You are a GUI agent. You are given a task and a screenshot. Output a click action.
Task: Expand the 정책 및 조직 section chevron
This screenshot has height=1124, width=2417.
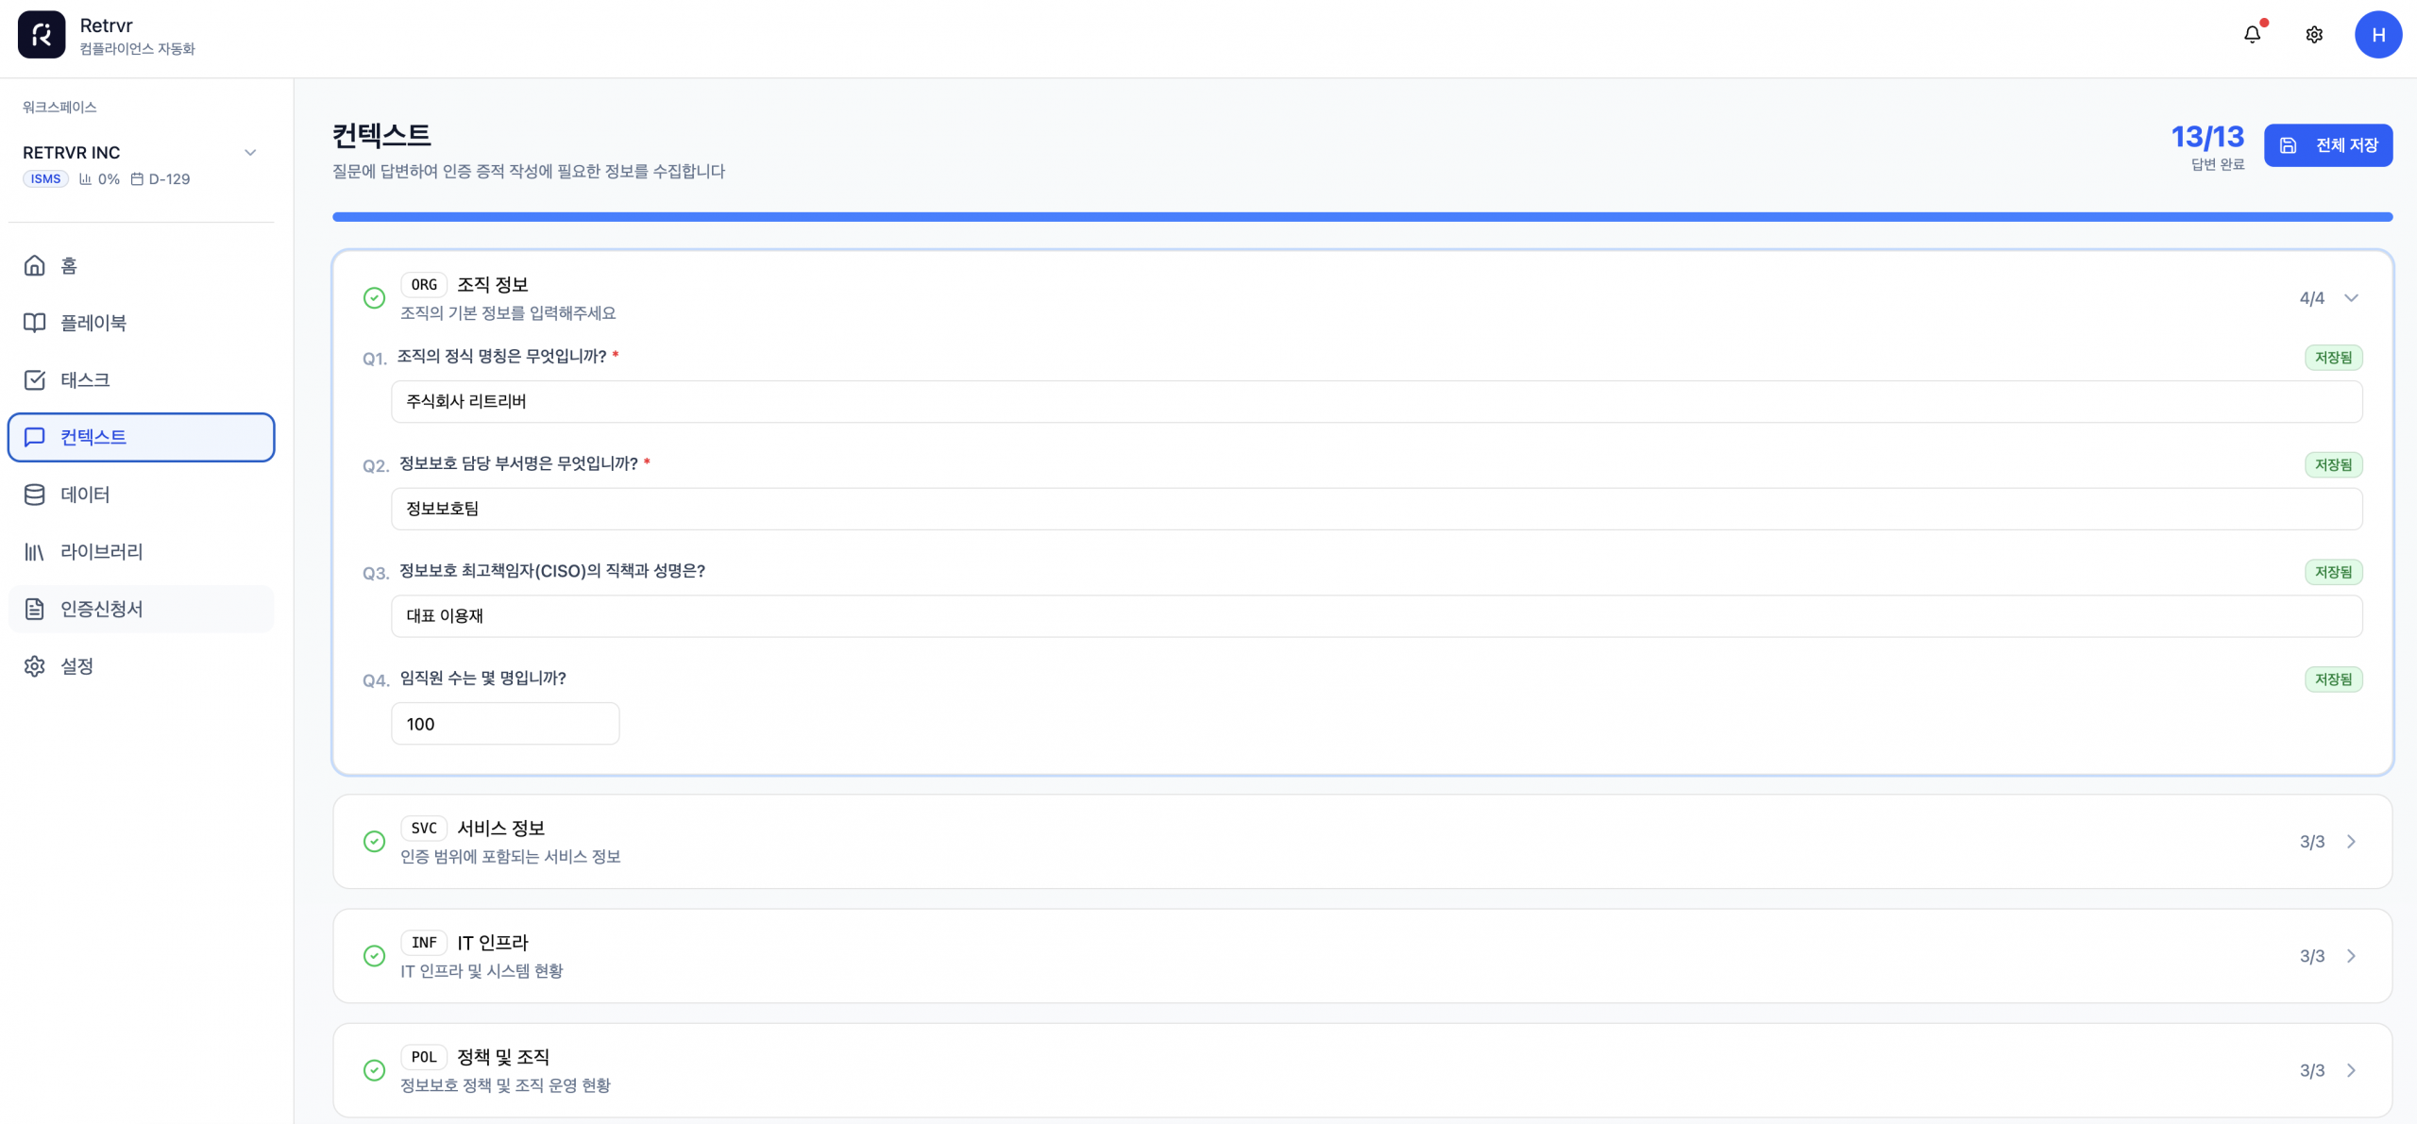tap(2351, 1070)
